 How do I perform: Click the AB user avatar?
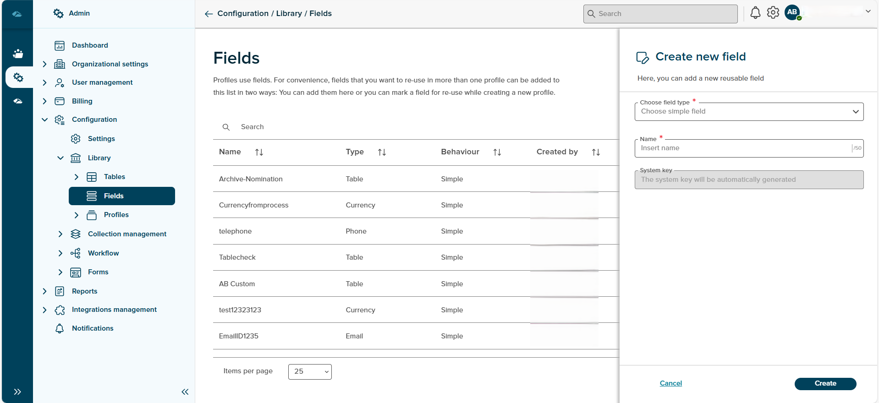(x=792, y=12)
